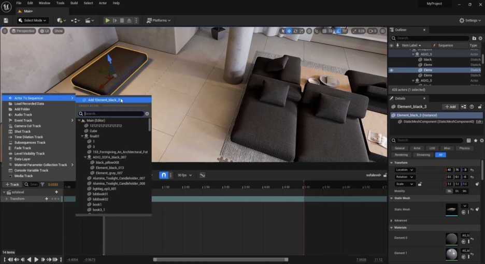Open the 30 fps frame rate dropdown
Viewport: 485px width, 264px height.
[184, 175]
